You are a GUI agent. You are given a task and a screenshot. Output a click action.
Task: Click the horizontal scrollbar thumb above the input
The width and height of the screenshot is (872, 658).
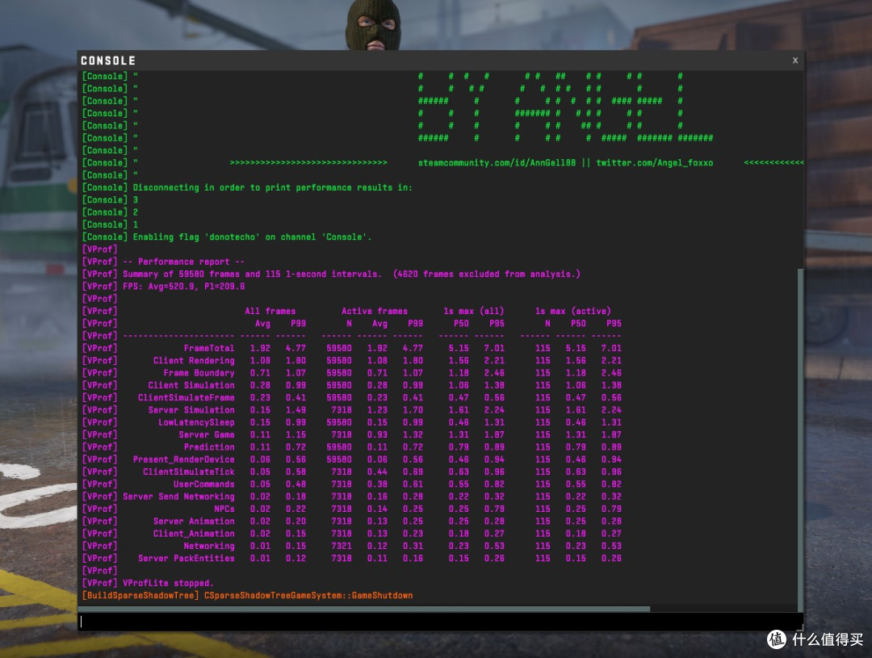(364, 609)
